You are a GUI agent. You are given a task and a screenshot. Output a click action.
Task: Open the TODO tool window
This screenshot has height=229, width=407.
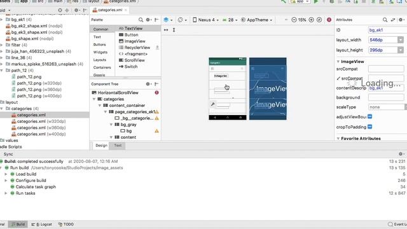click(x=66, y=224)
